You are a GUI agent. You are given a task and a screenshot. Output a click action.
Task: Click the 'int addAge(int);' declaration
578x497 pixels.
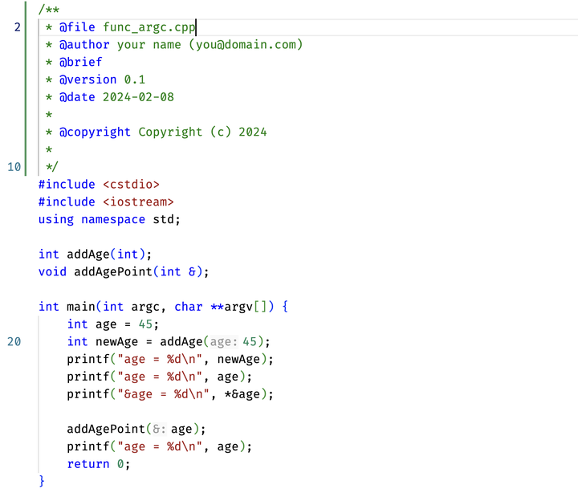(95, 255)
